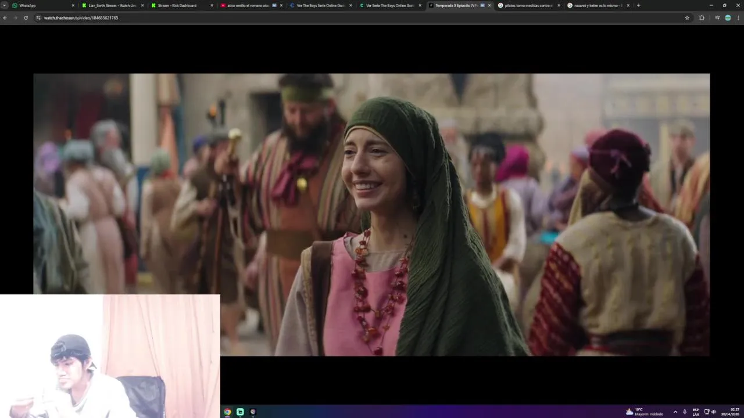Open the media controls toolbar icon
The image size is (744, 418).
click(x=717, y=18)
